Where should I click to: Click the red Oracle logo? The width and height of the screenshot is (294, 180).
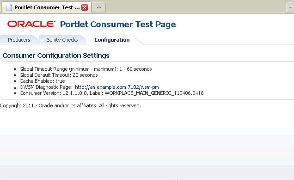click(31, 24)
